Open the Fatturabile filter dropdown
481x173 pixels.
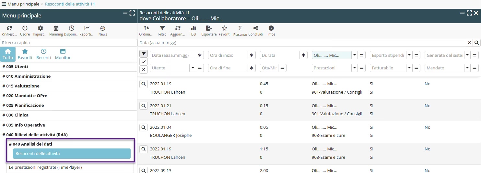[409, 68]
